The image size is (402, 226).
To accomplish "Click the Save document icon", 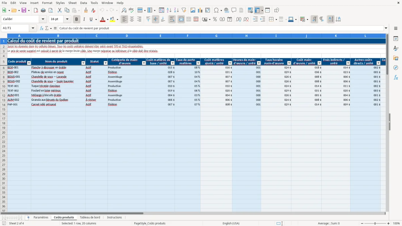I will coord(24,10).
